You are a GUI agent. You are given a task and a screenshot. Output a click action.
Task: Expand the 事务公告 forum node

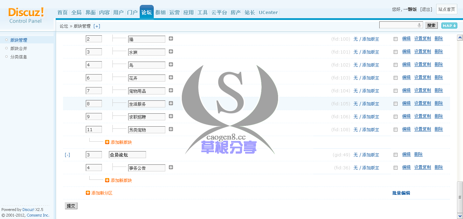coord(171,167)
